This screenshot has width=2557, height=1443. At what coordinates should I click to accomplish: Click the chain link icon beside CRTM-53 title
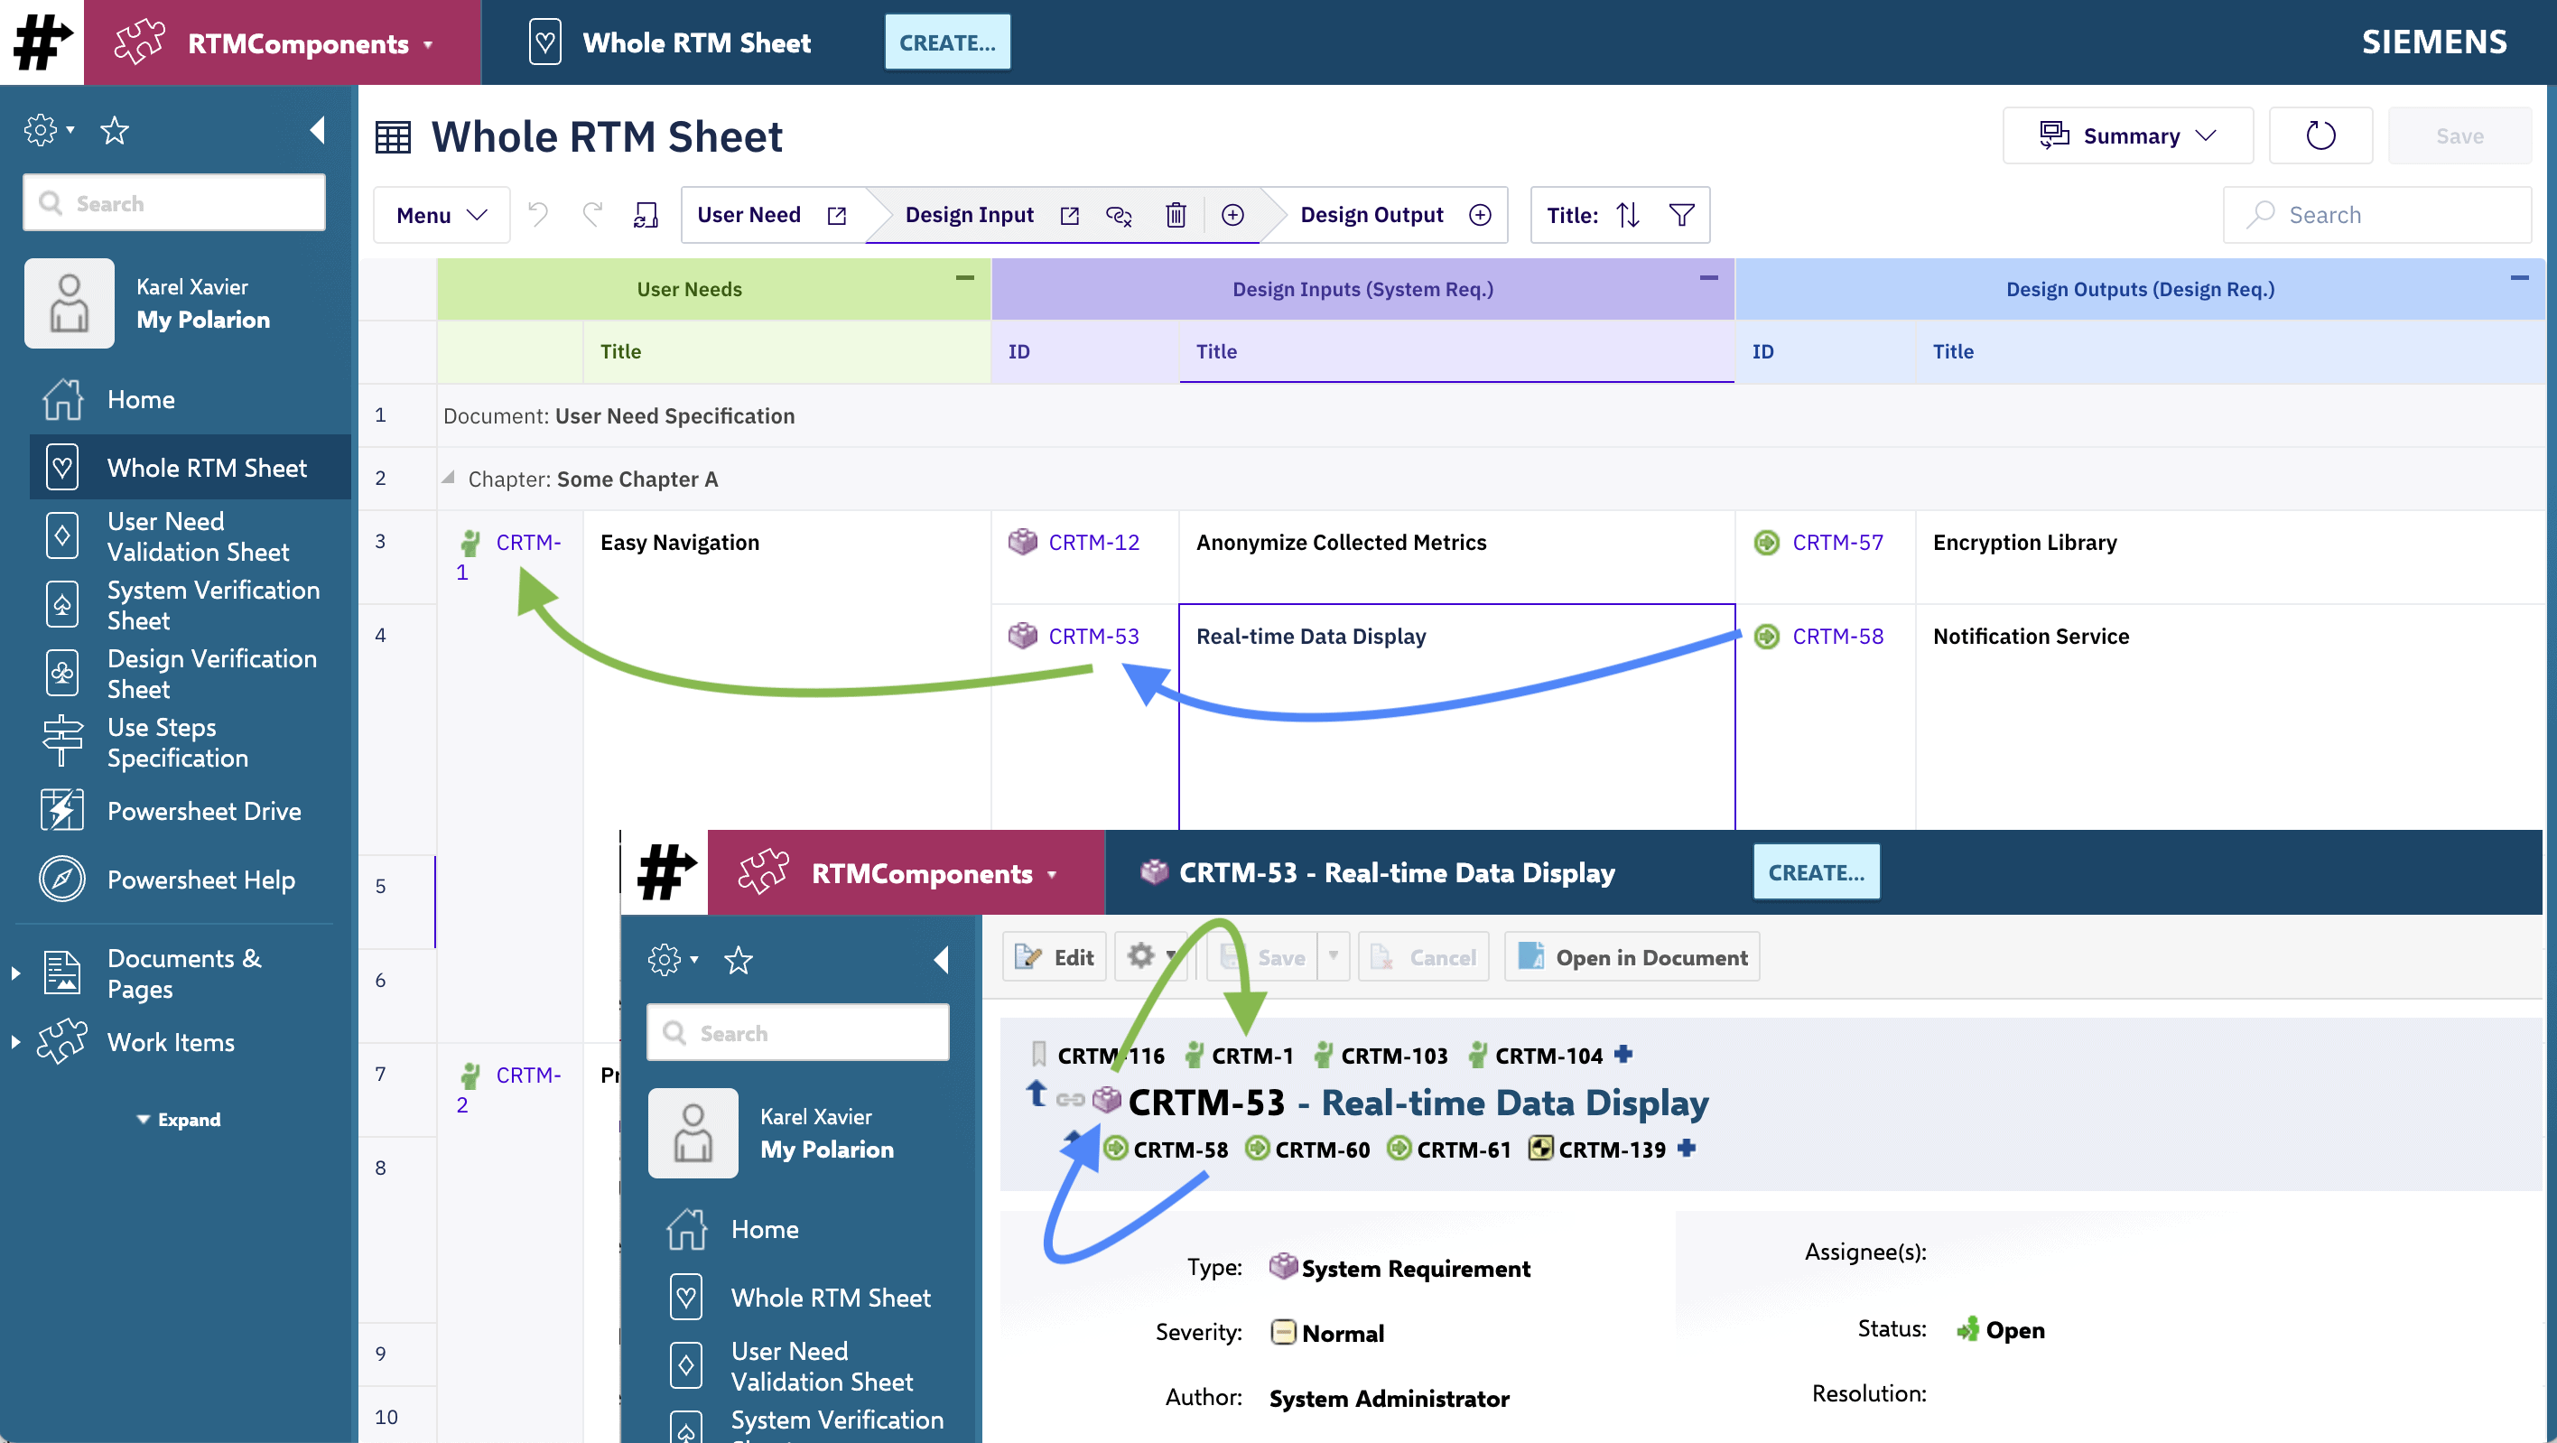pyautogui.click(x=1070, y=1100)
